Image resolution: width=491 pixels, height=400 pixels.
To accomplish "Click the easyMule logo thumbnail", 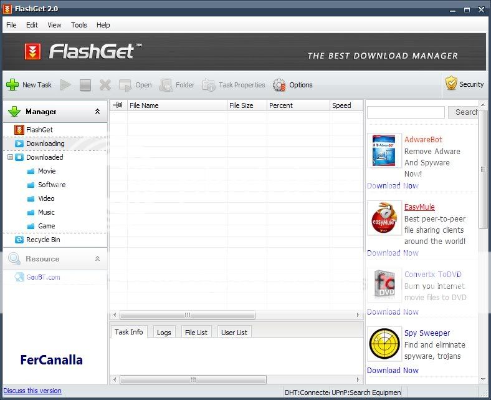I will click(x=384, y=218).
